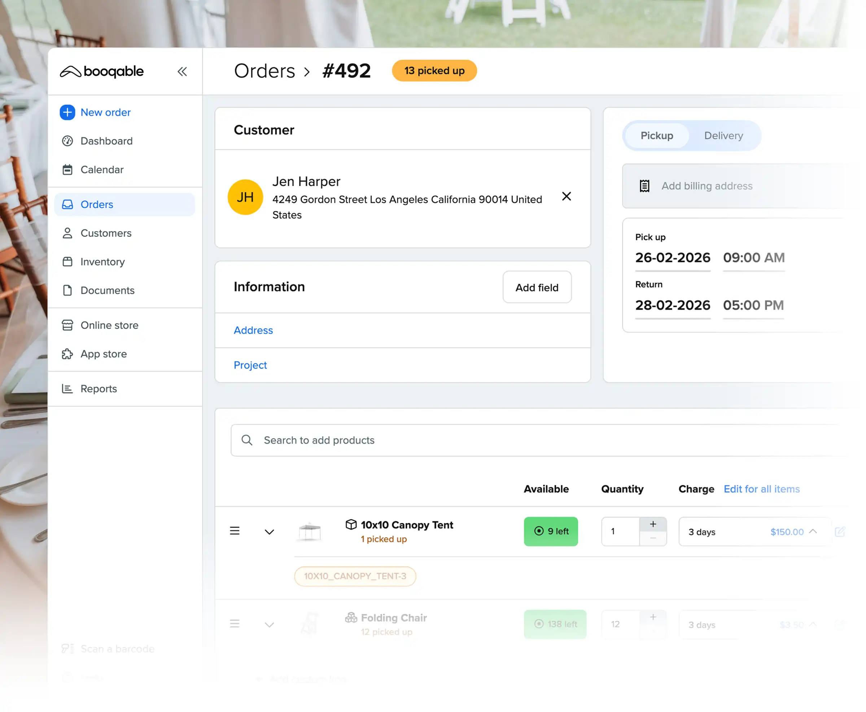Viewport: 866px width, 712px height.
Task: Select Orders in the sidebar menu
Action: (97, 204)
